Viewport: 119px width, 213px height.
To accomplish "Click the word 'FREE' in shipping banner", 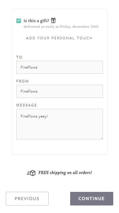I will [43, 173].
